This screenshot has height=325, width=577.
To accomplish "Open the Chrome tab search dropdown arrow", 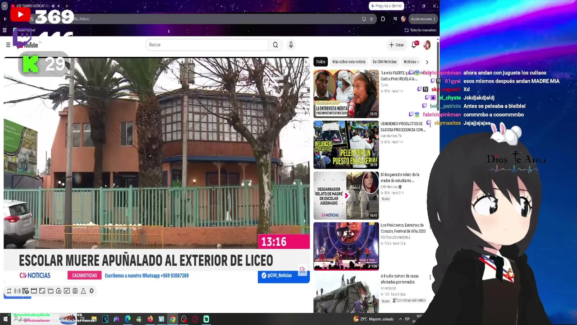I will pyautogui.click(x=5, y=6).
